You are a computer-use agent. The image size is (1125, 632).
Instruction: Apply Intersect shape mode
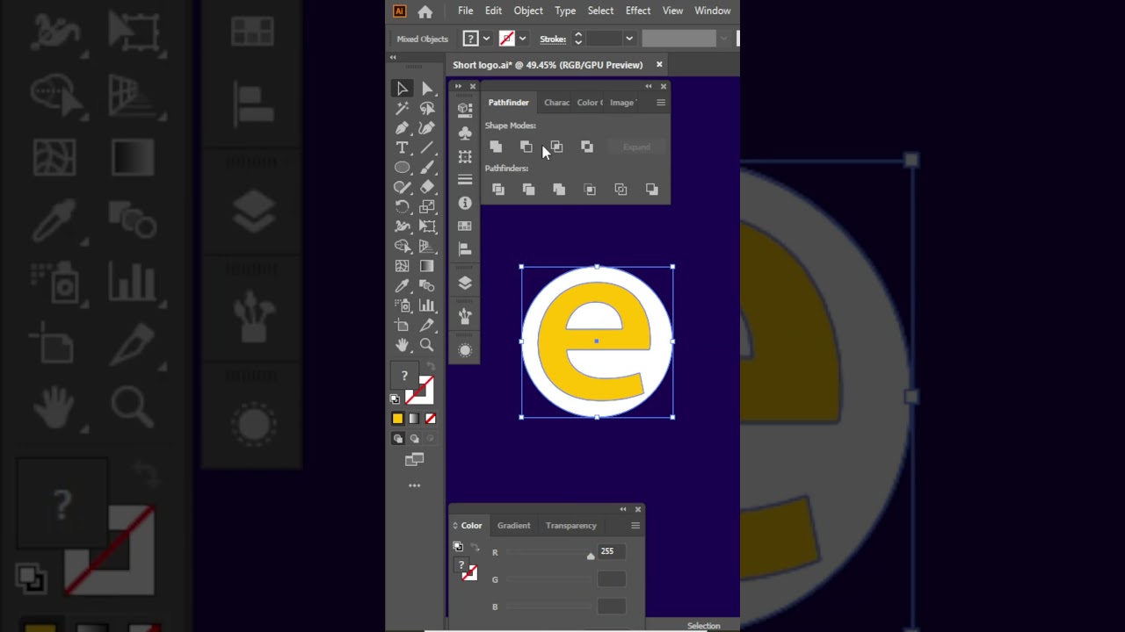pos(556,147)
